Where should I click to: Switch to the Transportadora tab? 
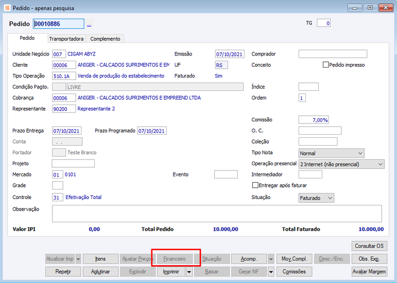pyautogui.click(x=66, y=39)
